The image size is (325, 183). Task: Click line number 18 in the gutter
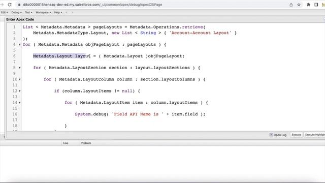(15, 126)
